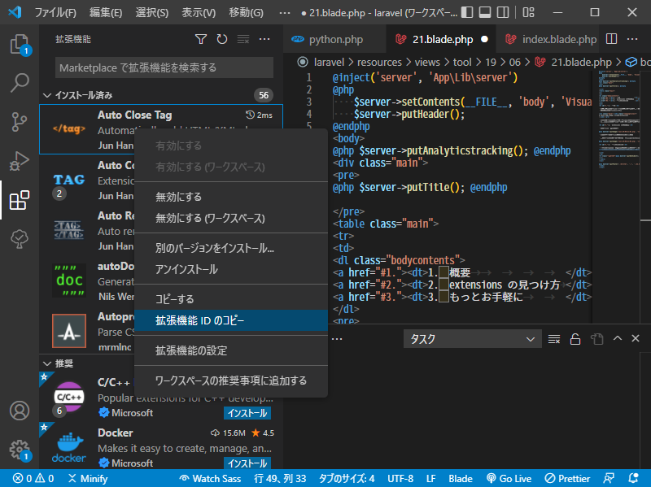Open the タスク dropdown in the panel
Screen dimensions: 651x487
(x=472, y=339)
